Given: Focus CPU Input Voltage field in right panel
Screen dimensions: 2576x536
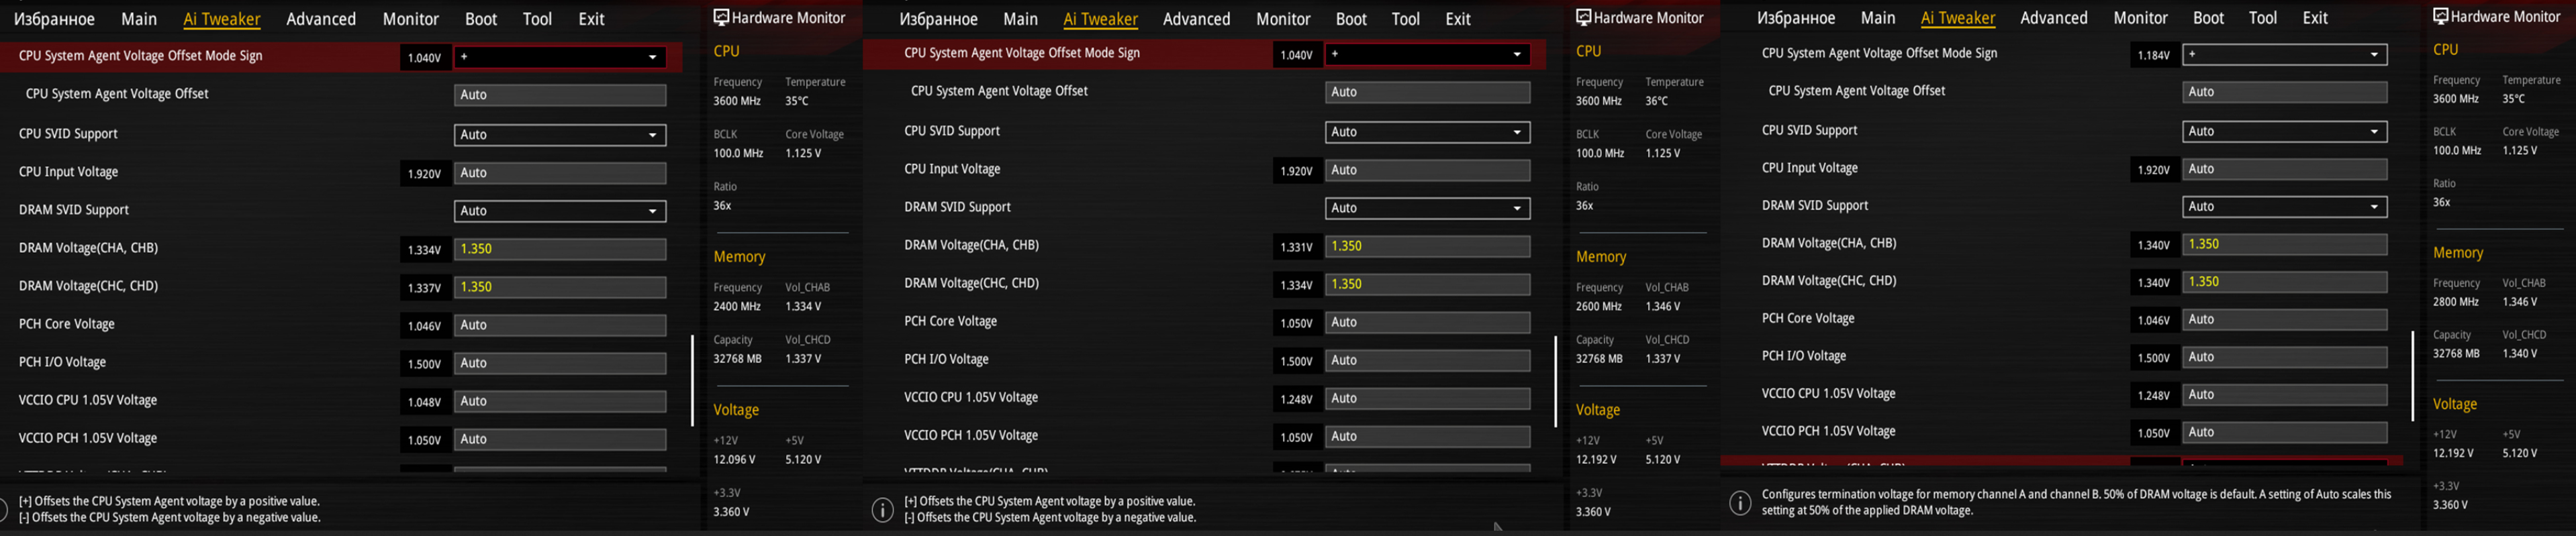Looking at the screenshot, I should 2284,169.
